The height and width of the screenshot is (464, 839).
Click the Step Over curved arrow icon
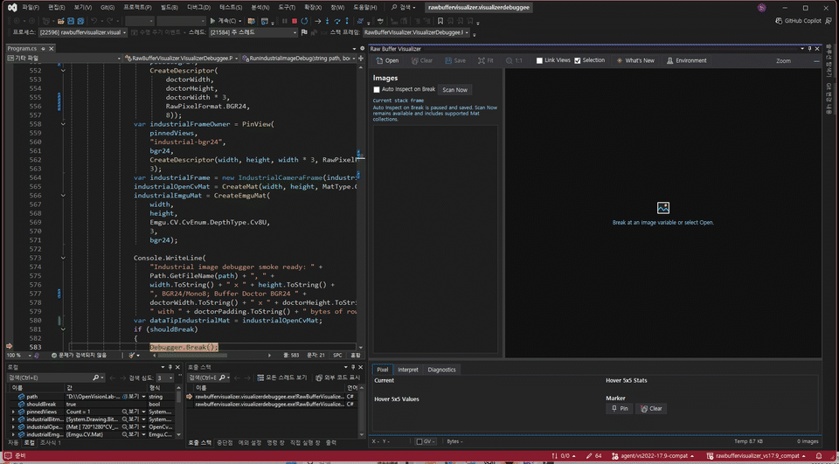(x=337, y=21)
